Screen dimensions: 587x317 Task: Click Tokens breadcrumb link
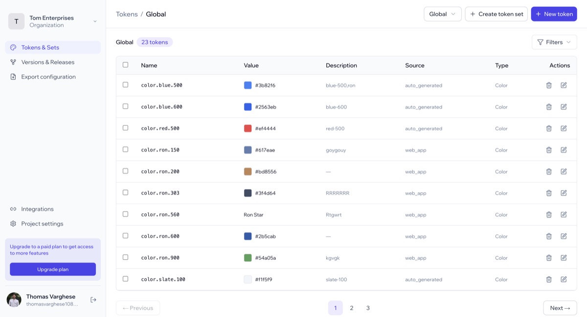click(127, 14)
